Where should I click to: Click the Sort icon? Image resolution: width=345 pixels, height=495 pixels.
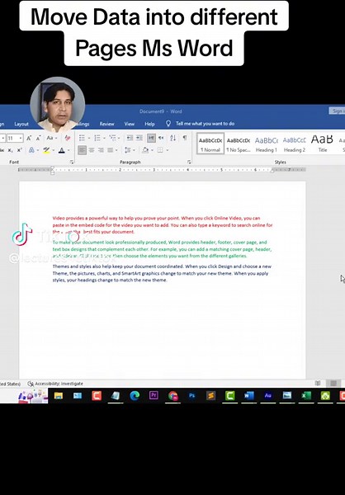click(172, 138)
